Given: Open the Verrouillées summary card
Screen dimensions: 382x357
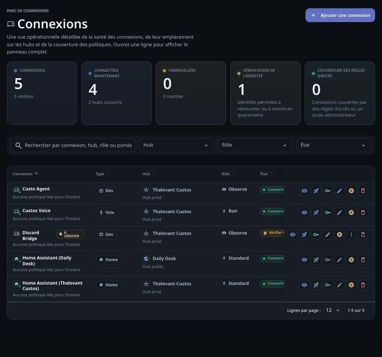Looking at the screenshot, I should tap(191, 93).
